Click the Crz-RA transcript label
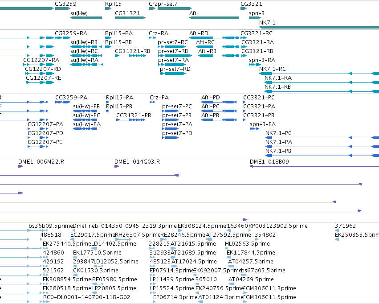The image size is (379, 304). point(159,33)
